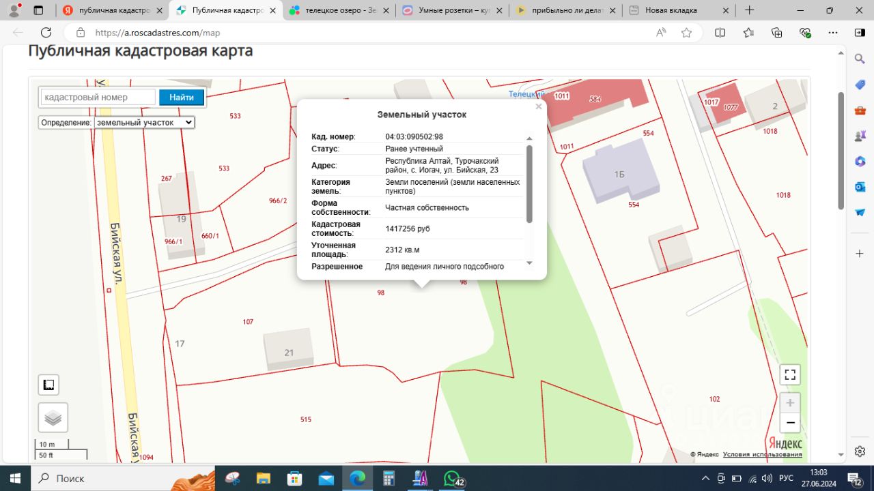Click the 'Найти' search button
The image size is (874, 491).
pos(182,98)
